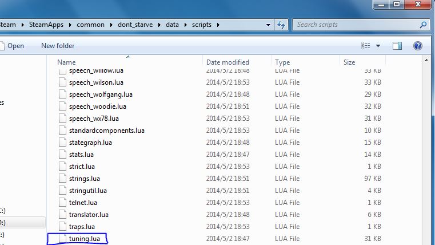Click the search magnifier icon

coord(423,25)
